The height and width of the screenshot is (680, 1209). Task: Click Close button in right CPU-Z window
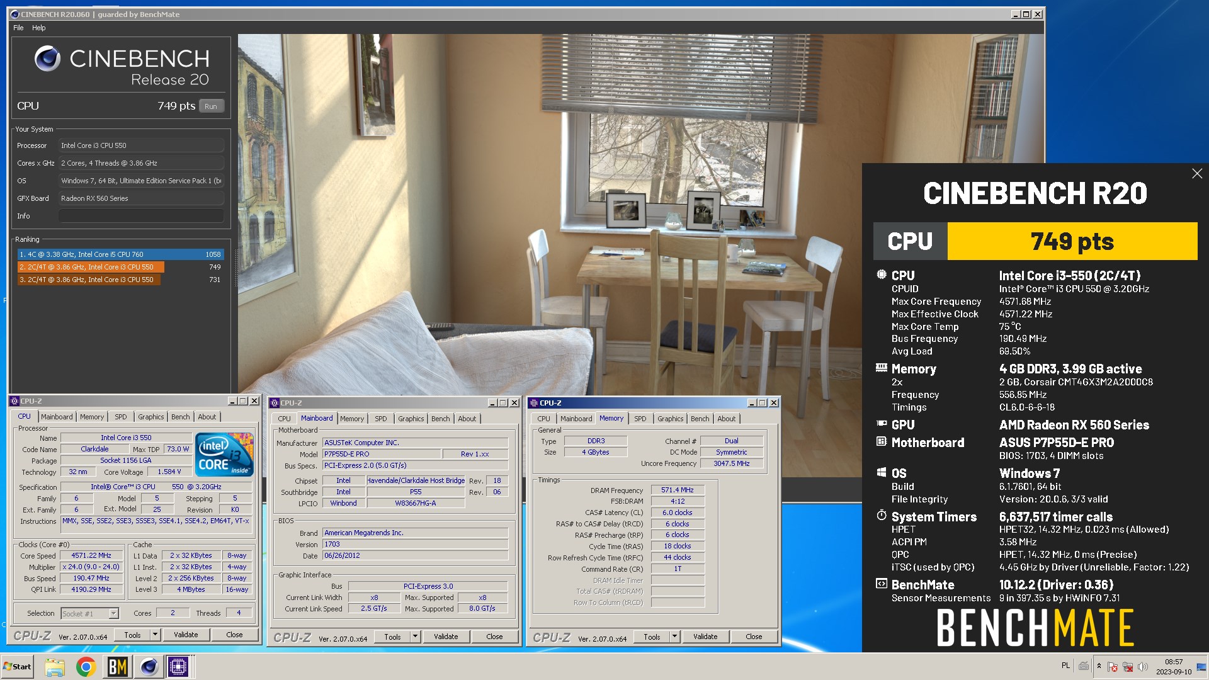(754, 637)
